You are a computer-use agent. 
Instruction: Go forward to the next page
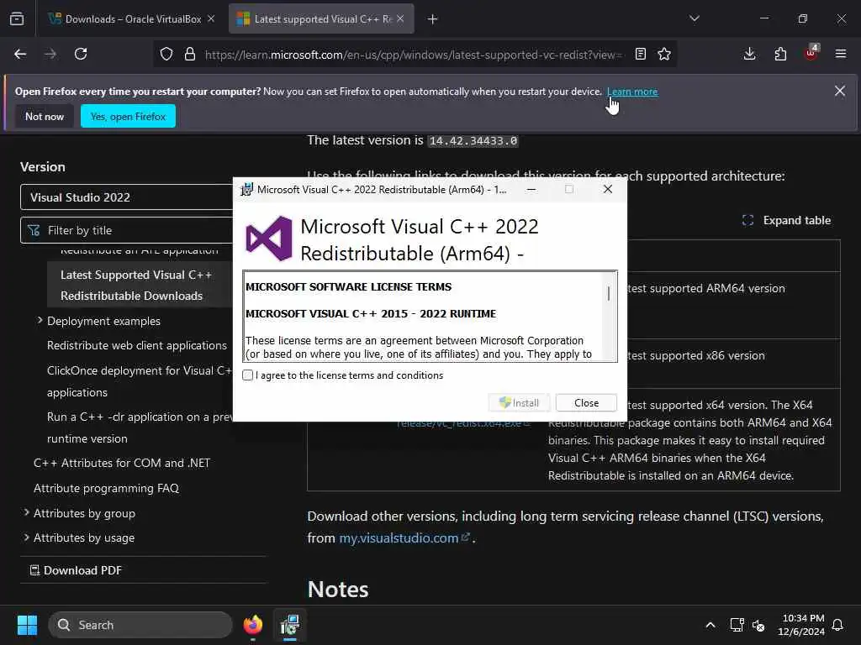(x=50, y=54)
